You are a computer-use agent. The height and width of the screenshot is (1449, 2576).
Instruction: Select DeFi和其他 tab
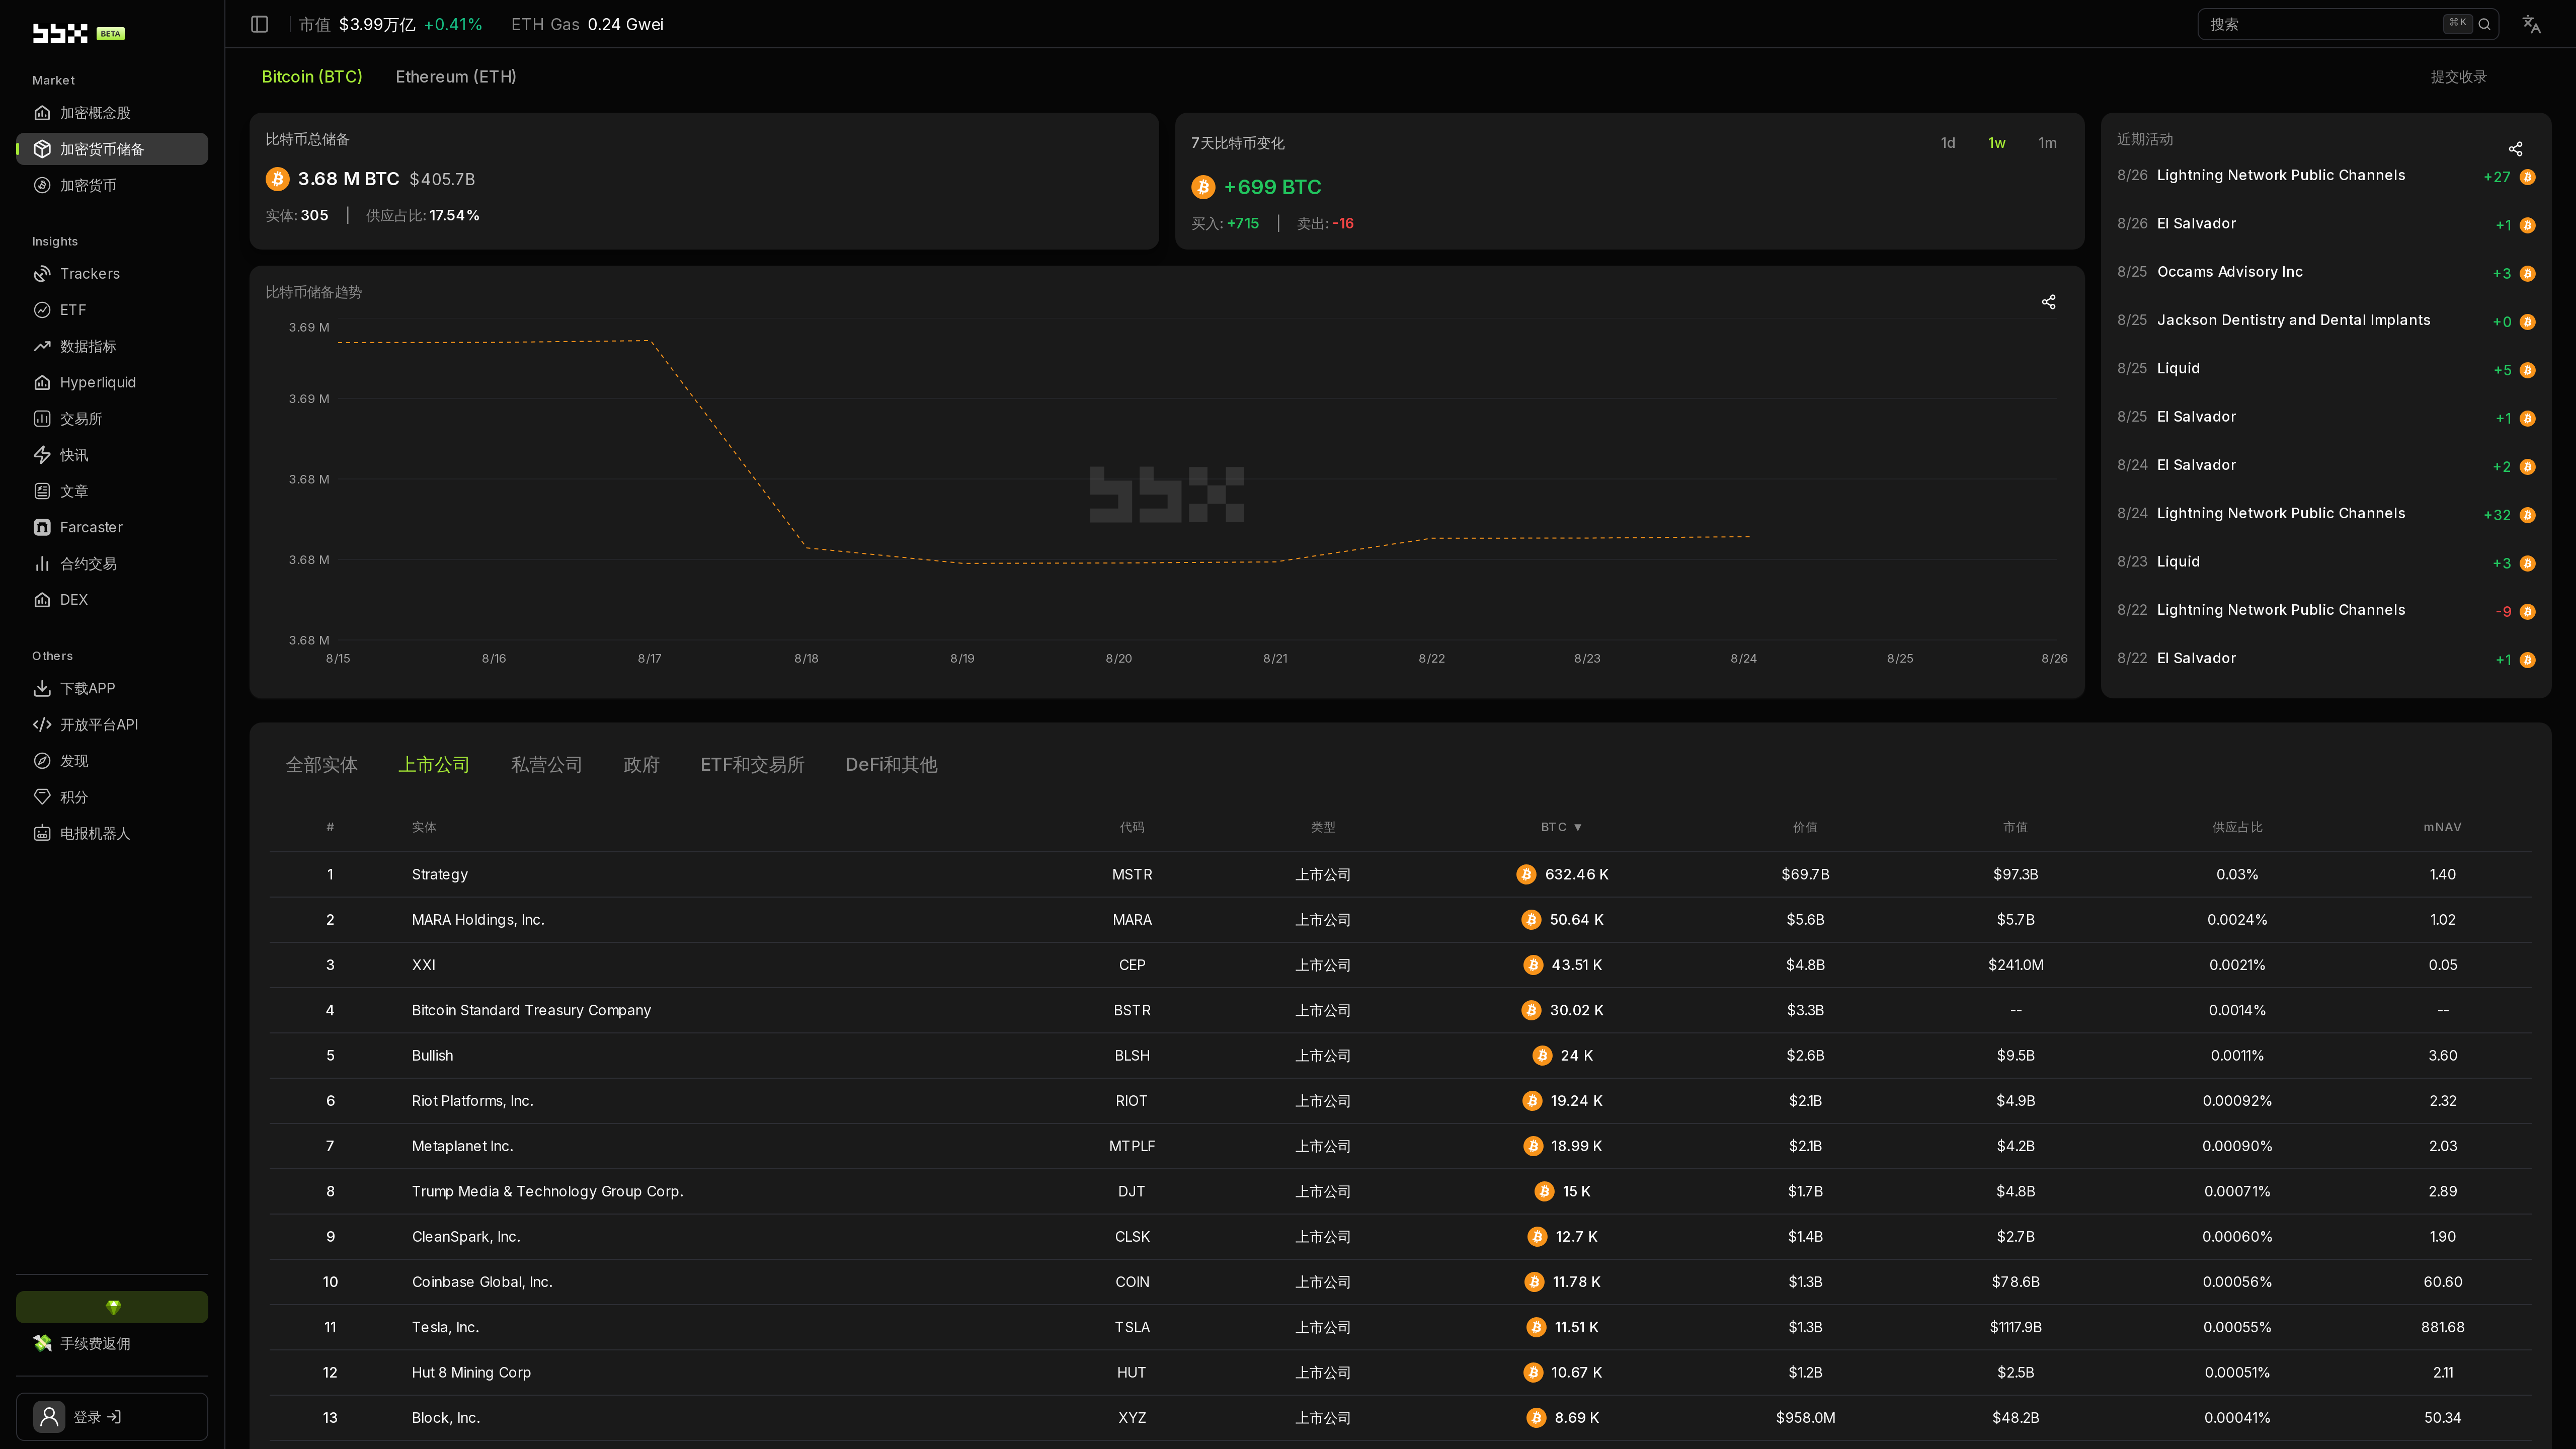891,765
